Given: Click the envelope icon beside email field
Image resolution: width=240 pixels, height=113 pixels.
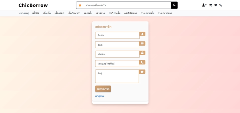Looking at the screenshot, I should 142,43.
